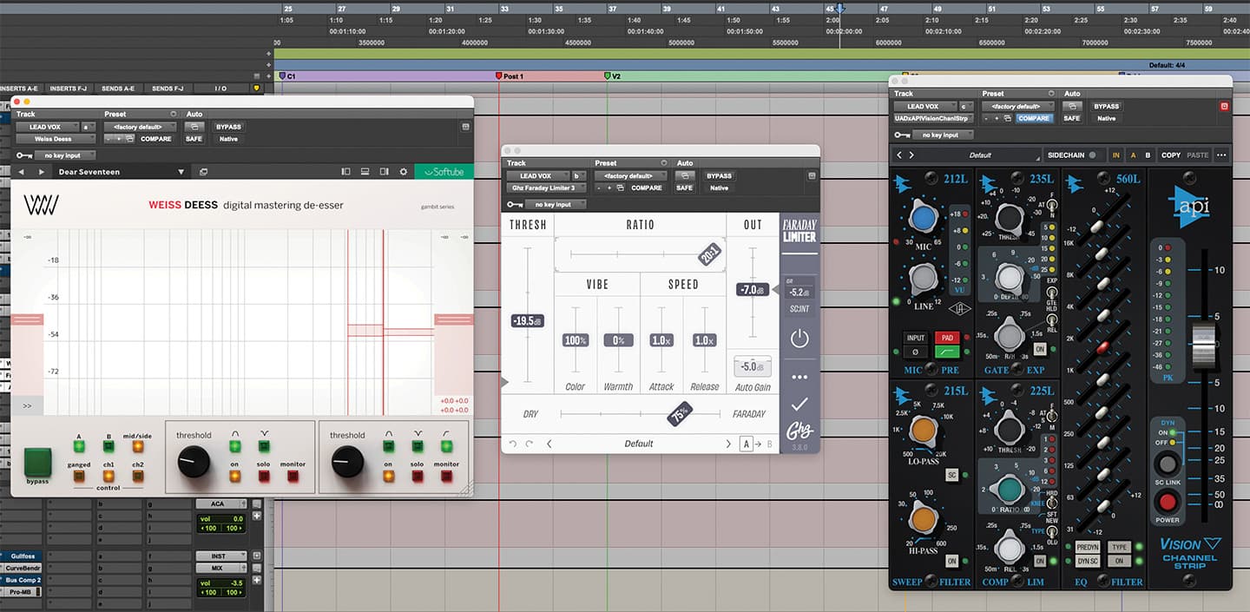Click the red target icon in API Vision header
Screen dimensions: 1250x612
point(1225,107)
